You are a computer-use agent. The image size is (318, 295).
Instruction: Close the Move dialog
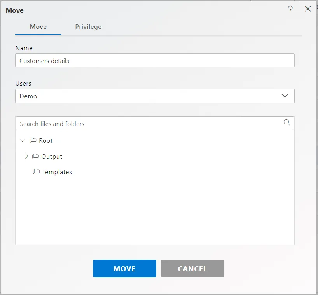point(308,9)
